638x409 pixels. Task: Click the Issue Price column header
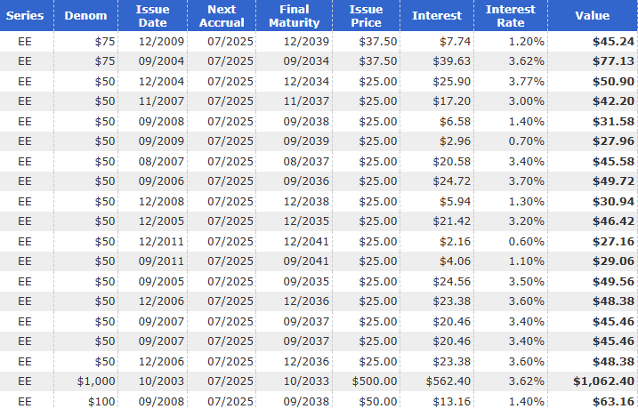367,15
